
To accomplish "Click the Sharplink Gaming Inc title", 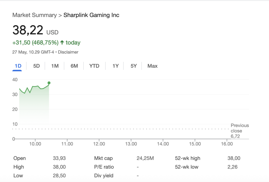I will click(x=91, y=15).
